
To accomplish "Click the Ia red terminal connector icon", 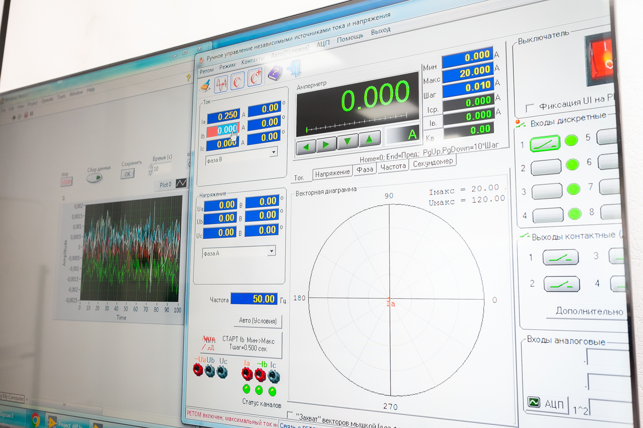I will 247,374.
